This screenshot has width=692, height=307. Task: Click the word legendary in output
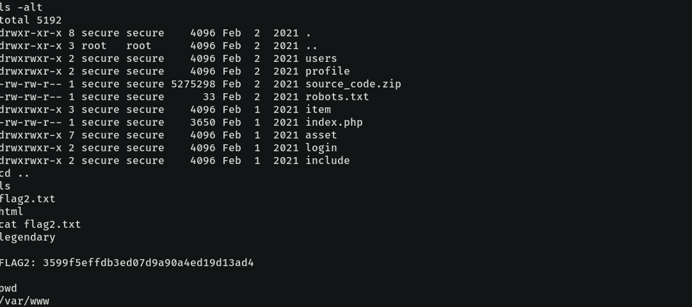28,237
